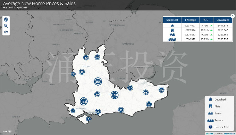
Task: Open the Leaflet link
Action: tap(210, 134)
